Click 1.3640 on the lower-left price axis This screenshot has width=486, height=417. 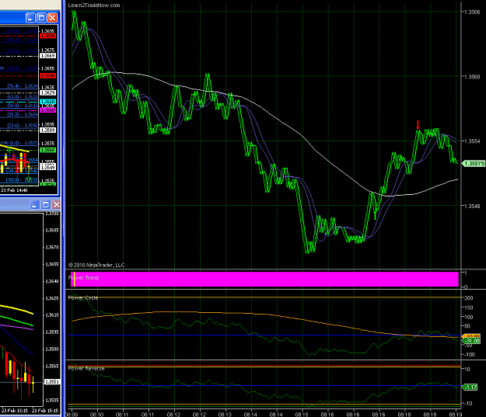(52, 281)
